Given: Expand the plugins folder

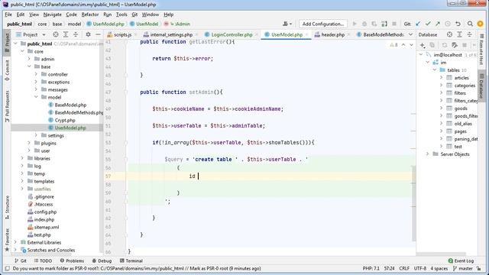Looking at the screenshot, I should [x=29, y=143].
